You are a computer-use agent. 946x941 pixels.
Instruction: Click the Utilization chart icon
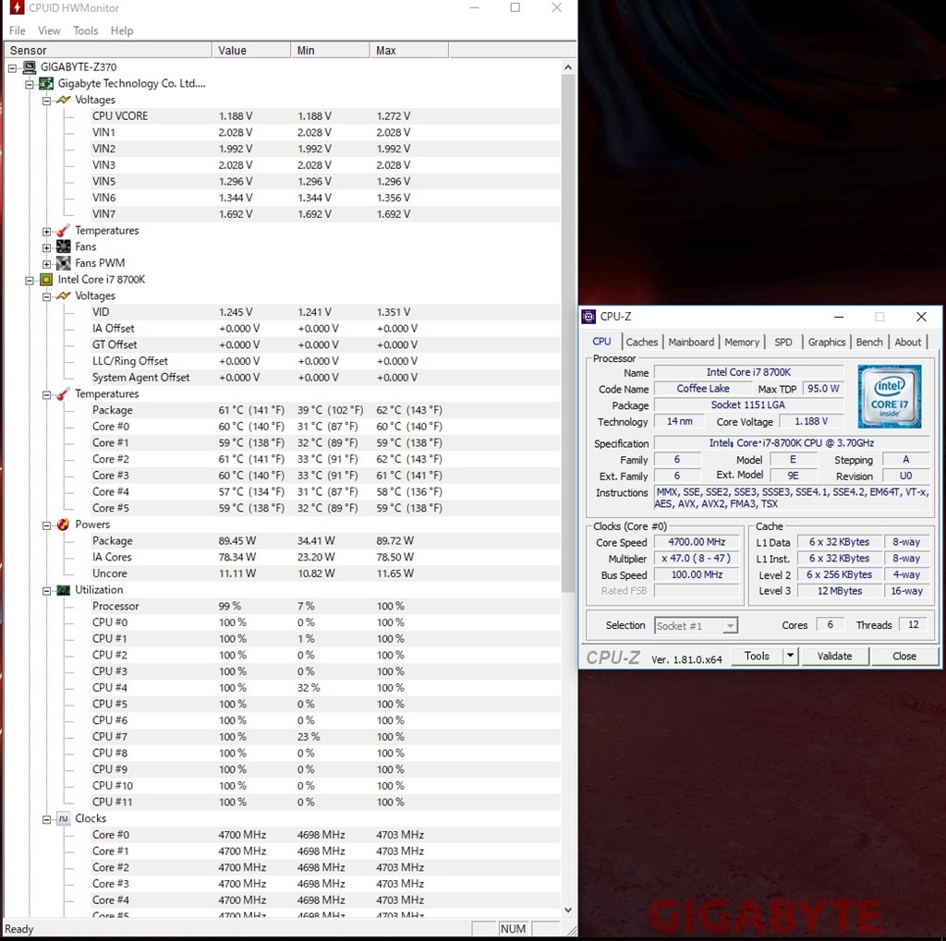coord(64,590)
